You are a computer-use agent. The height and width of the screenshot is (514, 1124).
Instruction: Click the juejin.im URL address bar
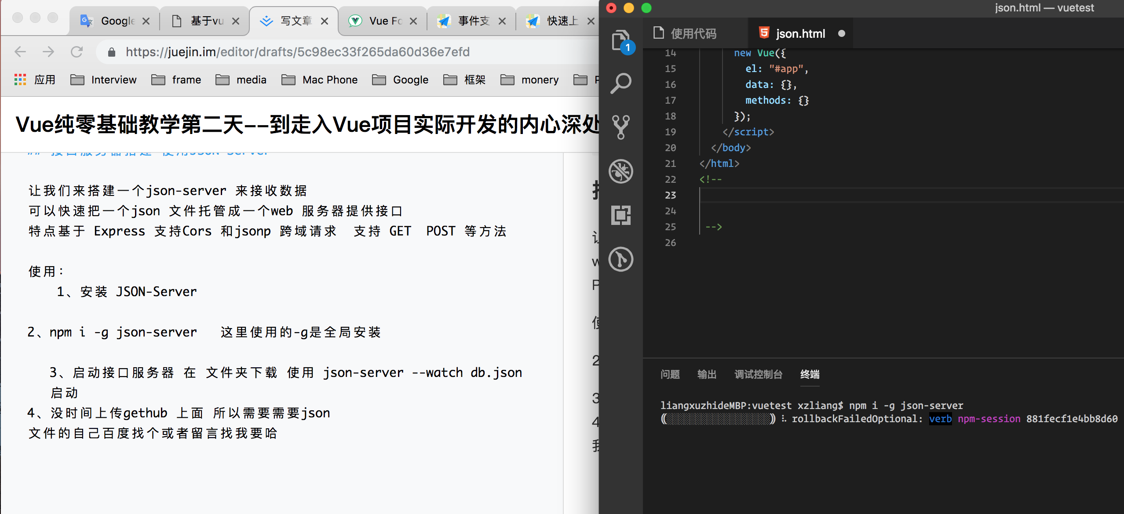[297, 52]
